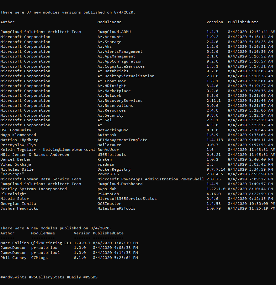276x285 pixels.
Task: Click author Vikas Sukhija
Action: coord(16,164)
